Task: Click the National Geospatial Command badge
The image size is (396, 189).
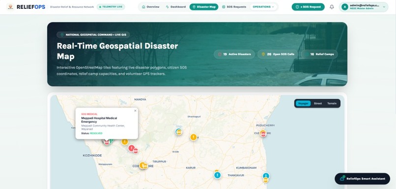Action: 93,35
